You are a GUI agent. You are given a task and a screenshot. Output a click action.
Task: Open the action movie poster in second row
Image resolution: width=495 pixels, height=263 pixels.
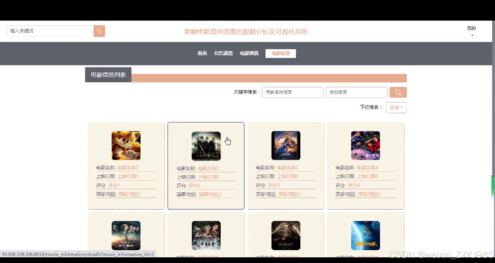(206, 235)
